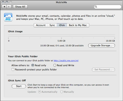Open the Back to My Mac tab

point(78,25)
